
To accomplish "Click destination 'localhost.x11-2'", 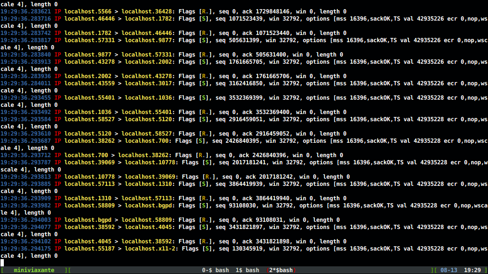I will (150, 249).
